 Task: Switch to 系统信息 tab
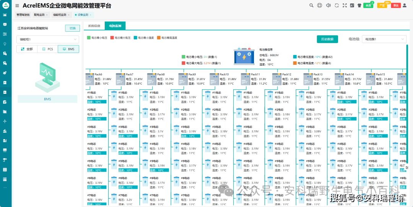pos(94,26)
